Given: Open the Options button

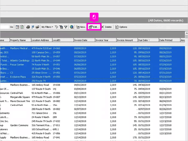Looking at the screenshot, I should coord(121,27).
